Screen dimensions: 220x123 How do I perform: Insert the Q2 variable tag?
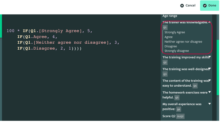pyautogui.click(x=165, y=62)
